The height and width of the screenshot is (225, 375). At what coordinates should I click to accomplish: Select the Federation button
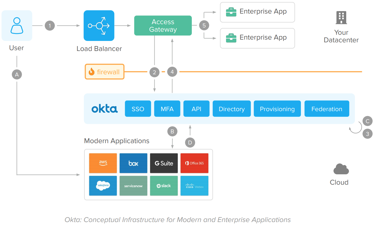tap(327, 109)
